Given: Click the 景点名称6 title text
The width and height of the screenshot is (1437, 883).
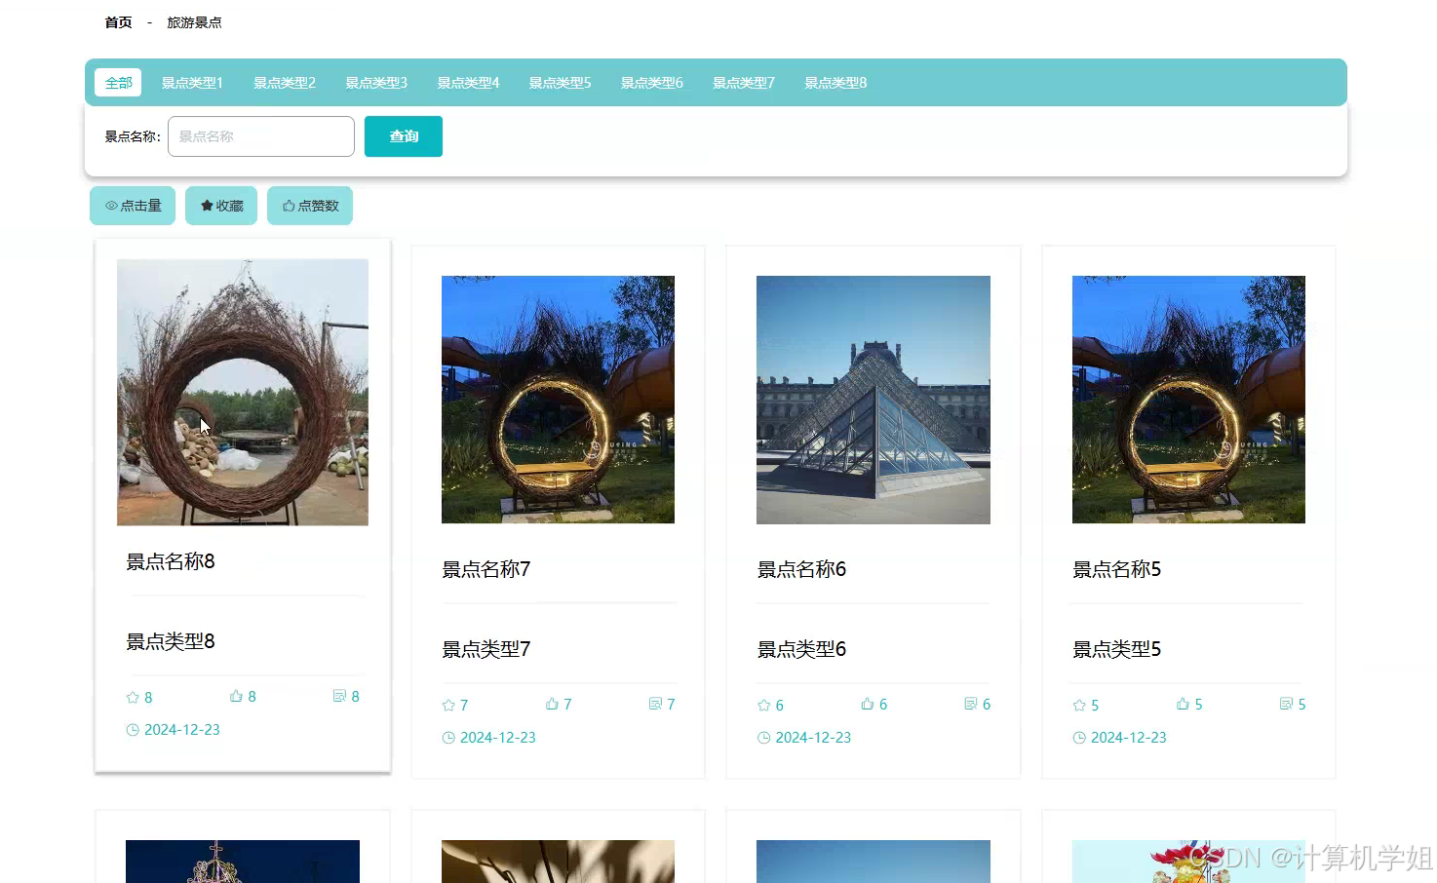Looking at the screenshot, I should point(801,569).
